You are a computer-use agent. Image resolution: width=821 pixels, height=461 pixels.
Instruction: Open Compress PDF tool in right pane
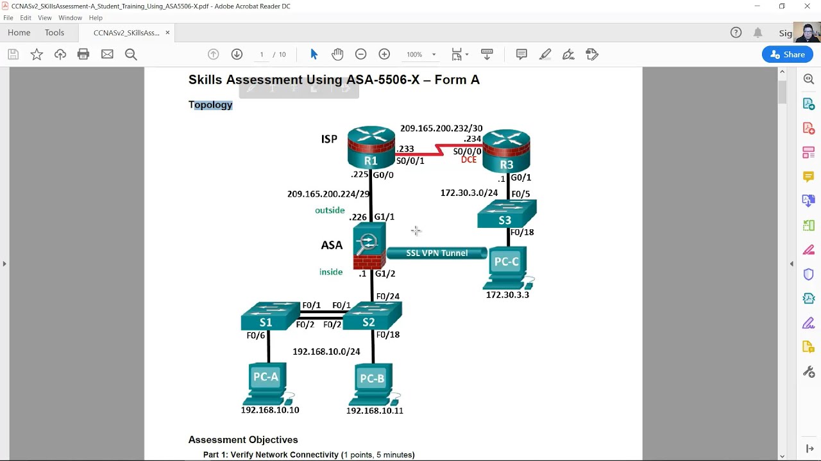pos(809,298)
